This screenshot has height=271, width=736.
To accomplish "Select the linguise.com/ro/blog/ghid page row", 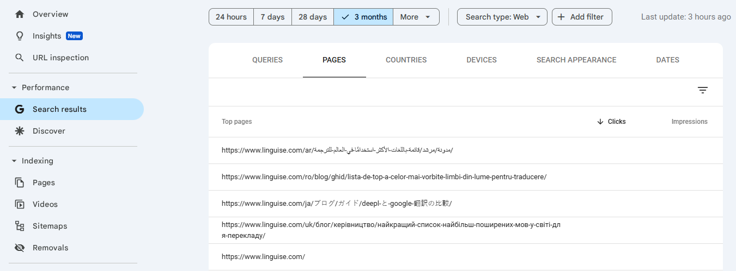I will (x=466, y=177).
